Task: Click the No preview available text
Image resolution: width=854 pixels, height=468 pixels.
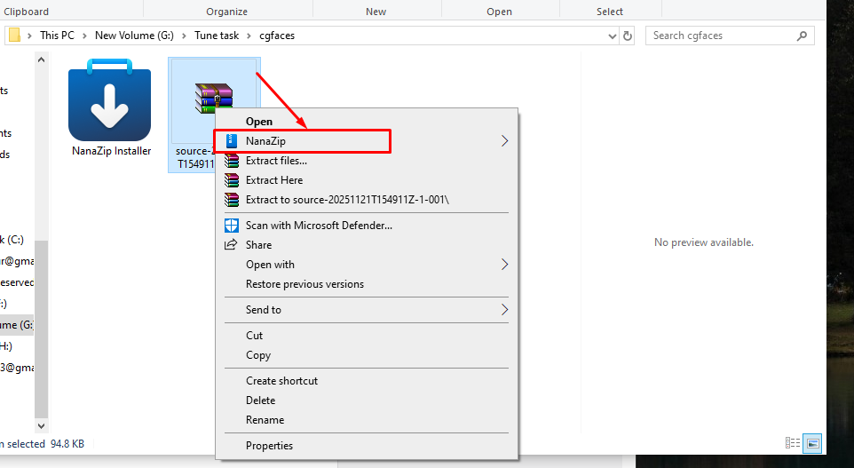Action: tap(704, 242)
